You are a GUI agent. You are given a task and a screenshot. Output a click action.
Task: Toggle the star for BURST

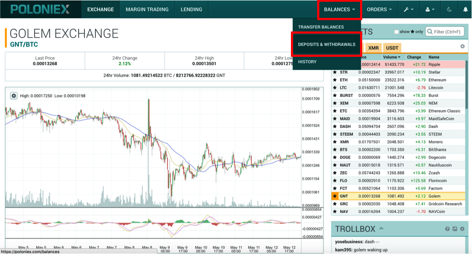[x=335, y=95]
